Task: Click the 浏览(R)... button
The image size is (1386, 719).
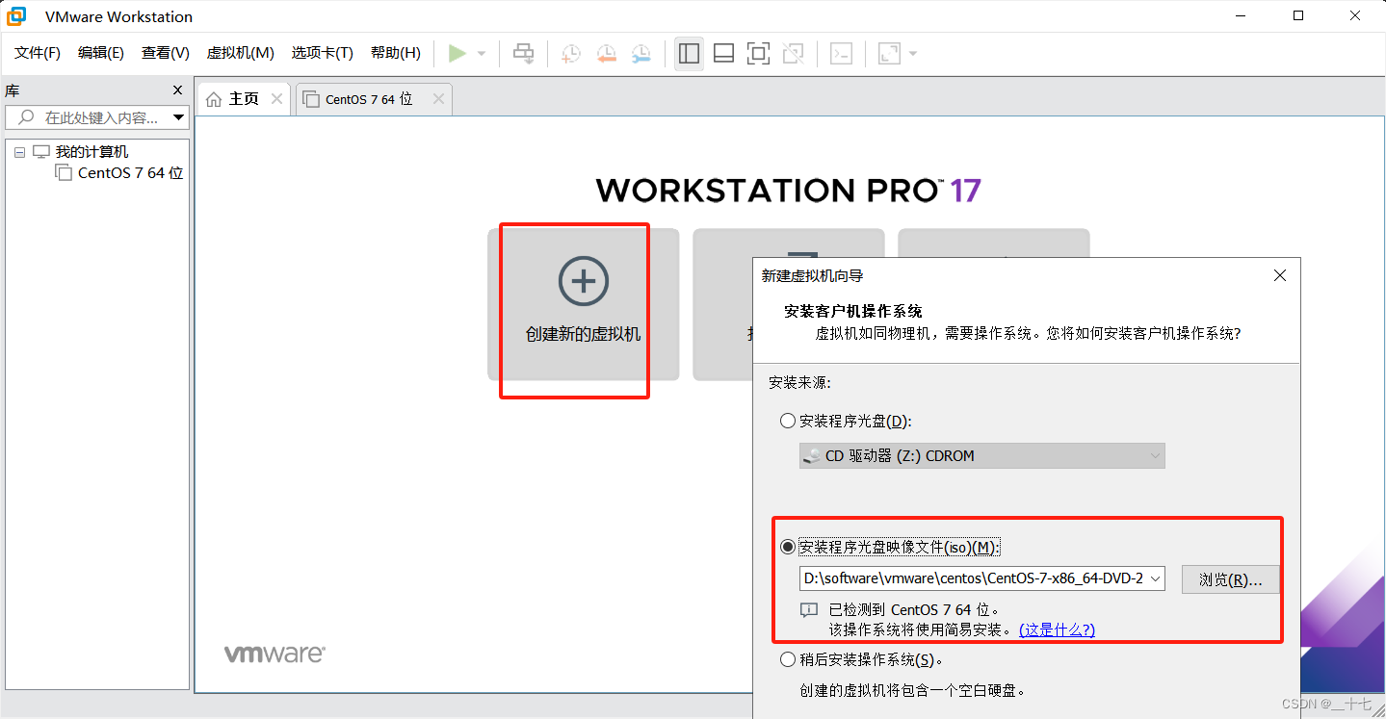Action: [1230, 579]
